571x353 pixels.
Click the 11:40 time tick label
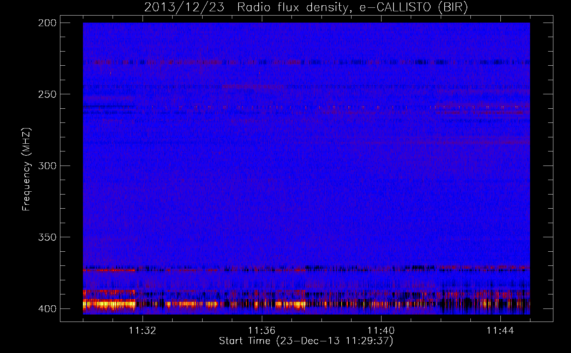(381, 331)
